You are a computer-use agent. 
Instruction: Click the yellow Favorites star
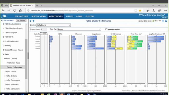tap(140, 11)
